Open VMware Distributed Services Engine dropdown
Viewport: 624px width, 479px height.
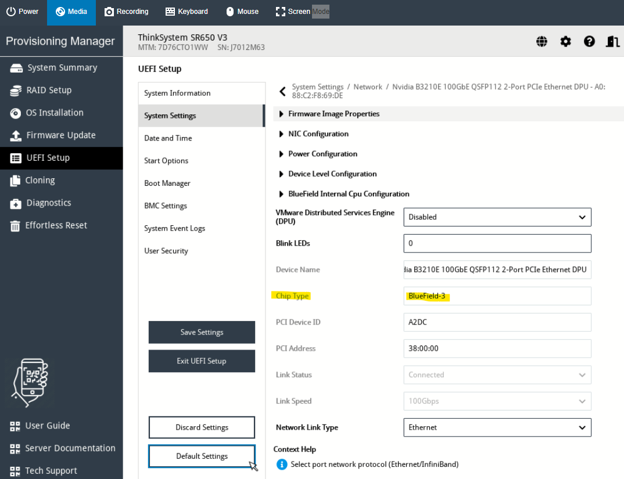(497, 217)
